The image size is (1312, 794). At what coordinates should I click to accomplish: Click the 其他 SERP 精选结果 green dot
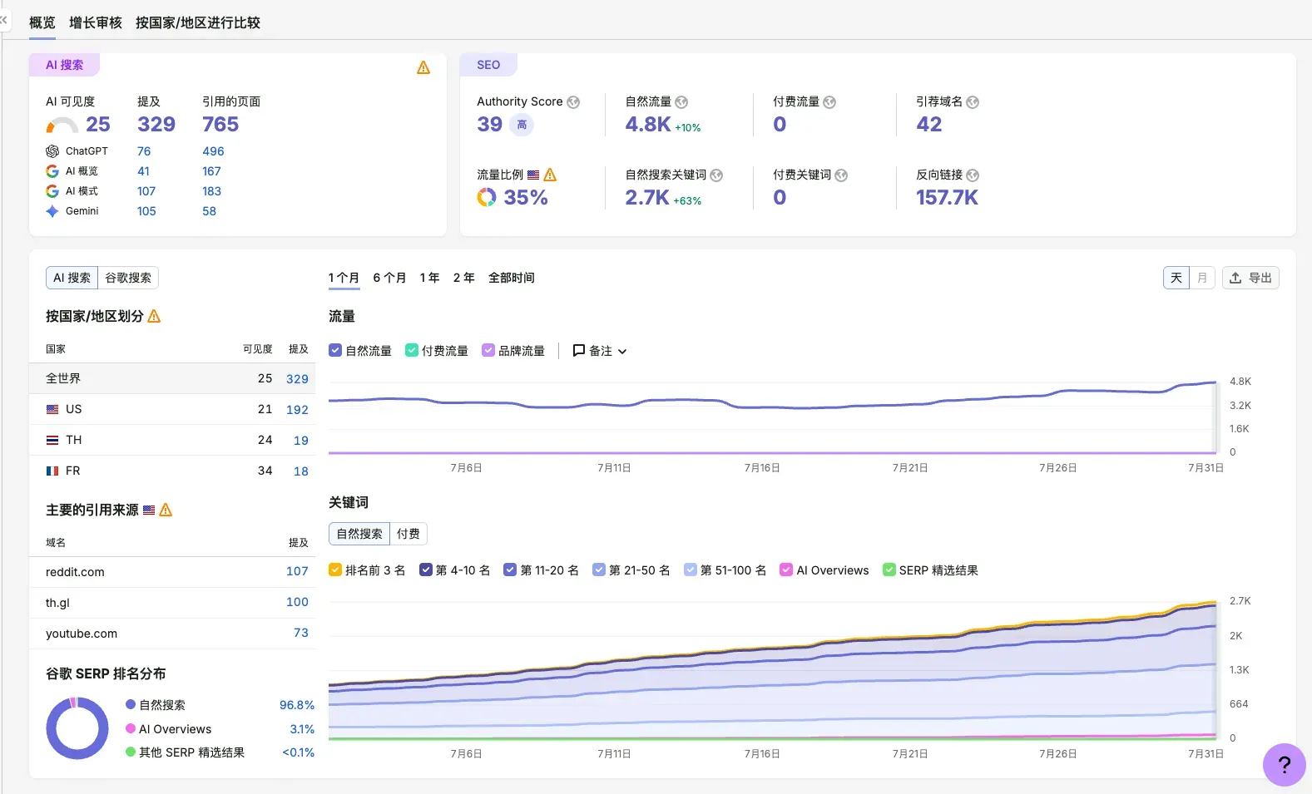tap(131, 752)
